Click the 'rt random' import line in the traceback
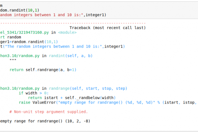Screen dimensions: 198x132 click(x=11, y=37)
